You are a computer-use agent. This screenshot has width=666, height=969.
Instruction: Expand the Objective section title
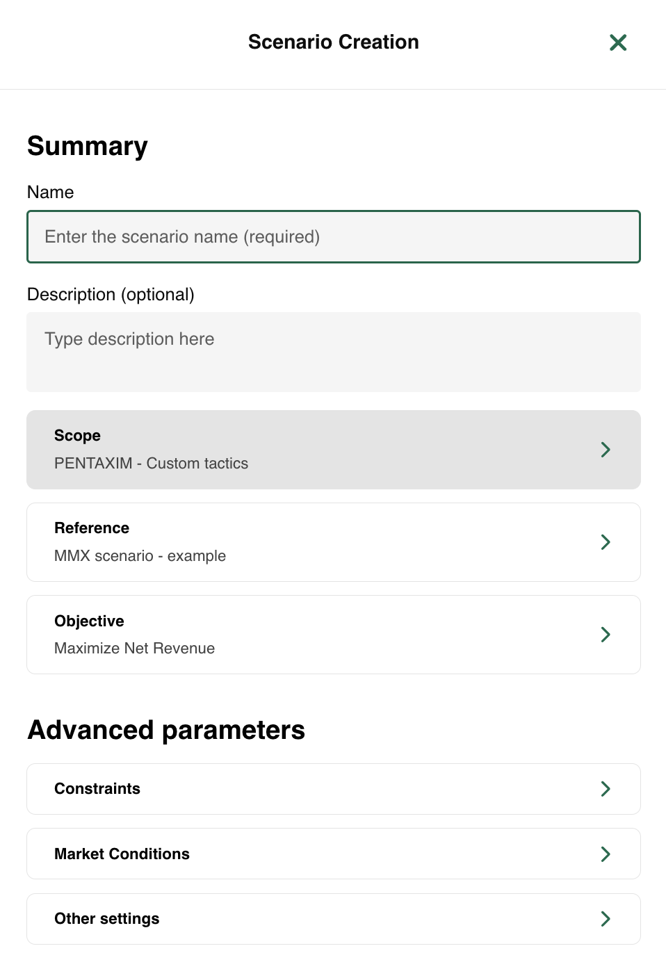[x=89, y=621]
